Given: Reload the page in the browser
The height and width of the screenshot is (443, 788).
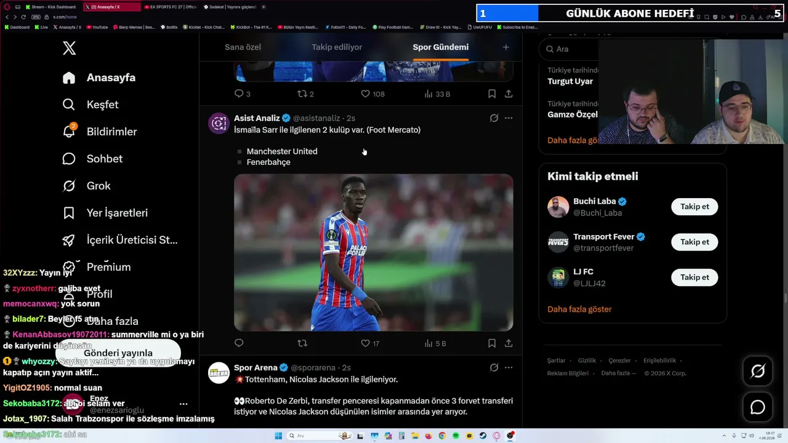Looking at the screenshot, I should coord(23,17).
